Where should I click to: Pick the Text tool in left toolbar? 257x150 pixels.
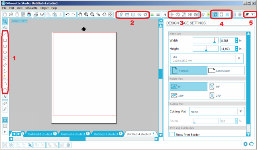pyautogui.click(x=5, y=96)
